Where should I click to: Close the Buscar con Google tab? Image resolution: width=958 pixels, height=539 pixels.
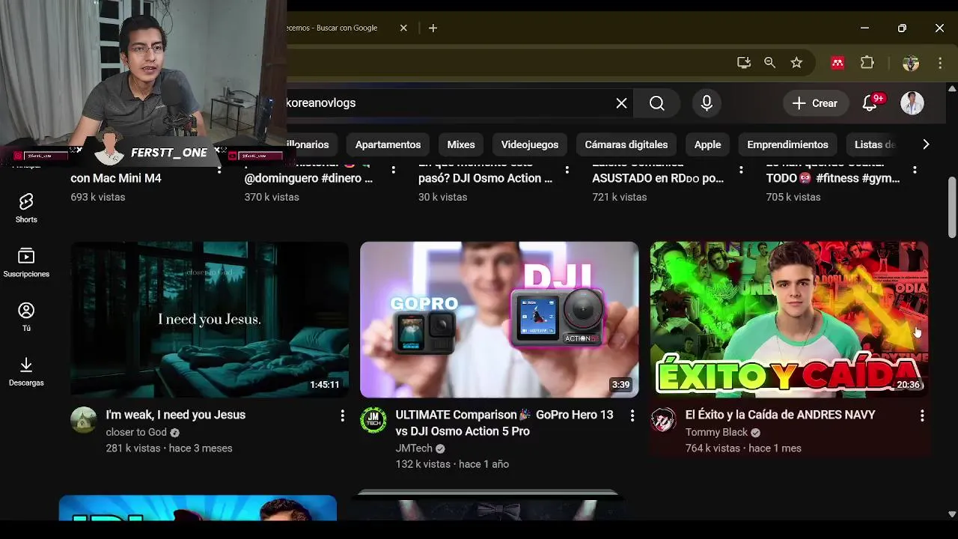[403, 28]
